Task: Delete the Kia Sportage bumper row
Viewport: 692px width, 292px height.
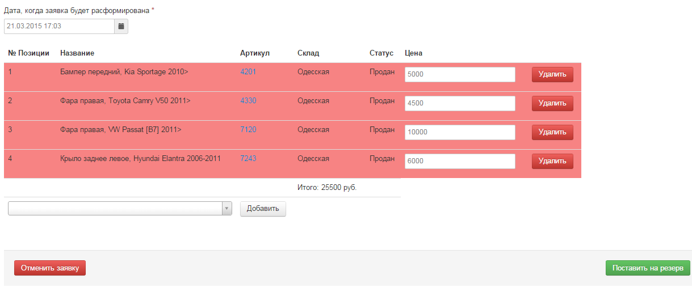Action: [552, 74]
